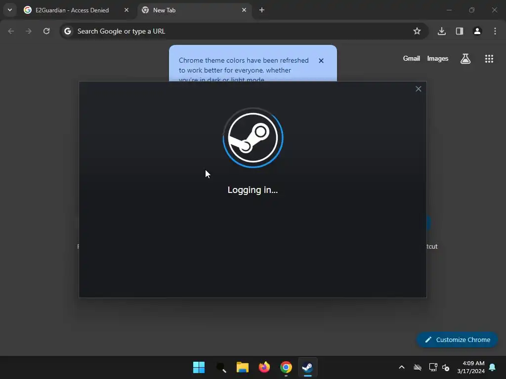The height and width of the screenshot is (379, 506).
Task: Open network status tray icon
Action: point(433,367)
